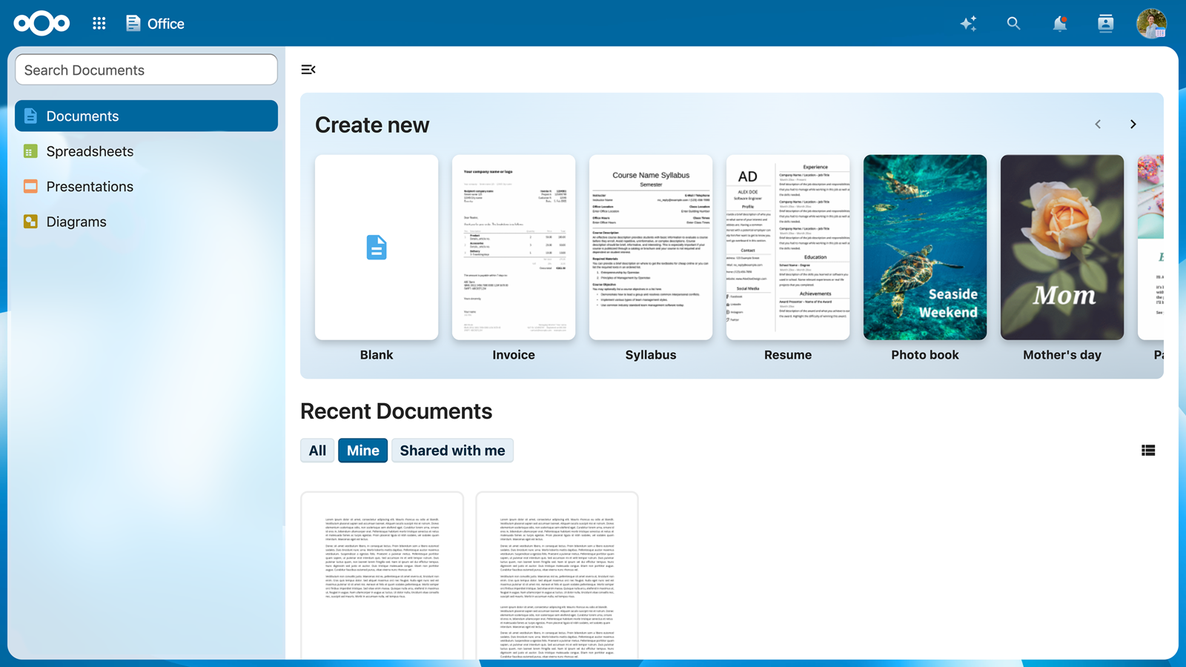Select Documents in the sidebar
The width and height of the screenshot is (1186, 667).
pyautogui.click(x=146, y=116)
